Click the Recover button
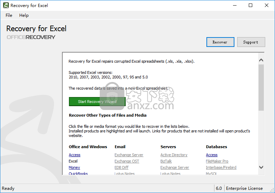Viewport: 275px width, 193px height. point(220,42)
